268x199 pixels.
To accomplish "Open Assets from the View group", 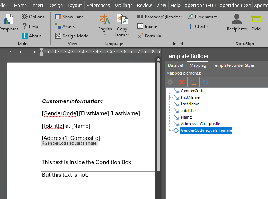I will tap(65, 26).
